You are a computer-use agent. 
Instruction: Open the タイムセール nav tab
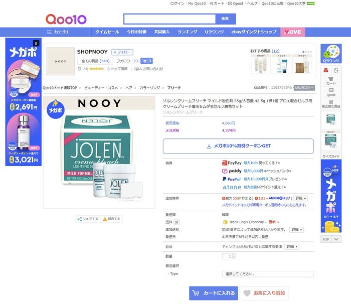tap(107, 32)
